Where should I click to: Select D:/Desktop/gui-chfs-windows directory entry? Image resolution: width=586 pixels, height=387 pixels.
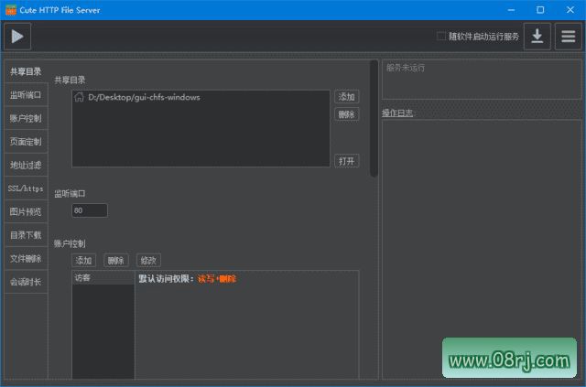pos(201,98)
